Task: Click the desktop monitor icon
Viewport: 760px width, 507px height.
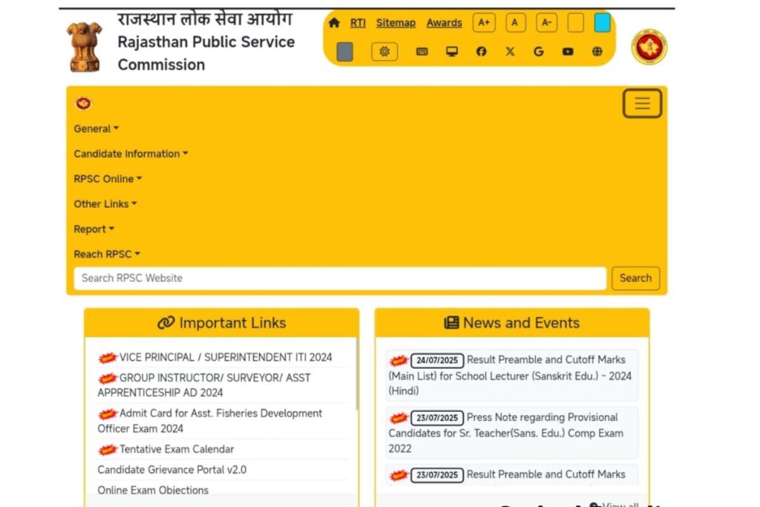Action: (452, 51)
